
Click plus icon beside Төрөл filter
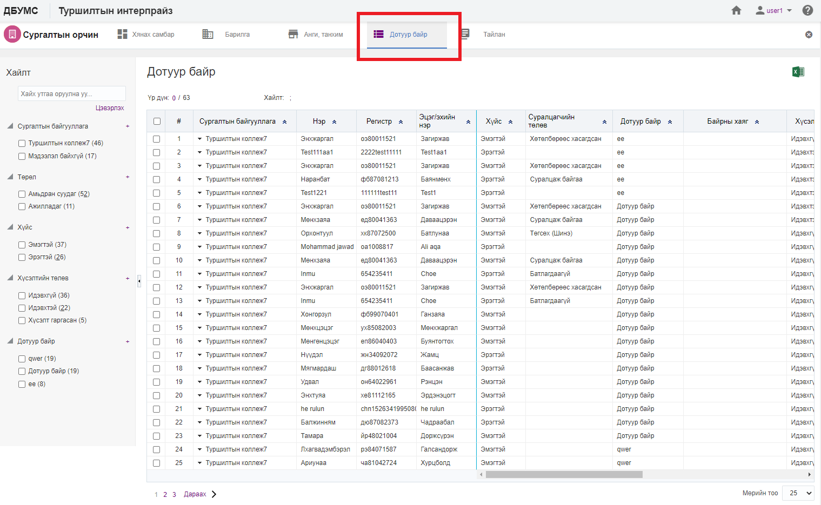click(128, 177)
